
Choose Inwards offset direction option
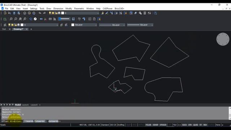tap(29, 121)
